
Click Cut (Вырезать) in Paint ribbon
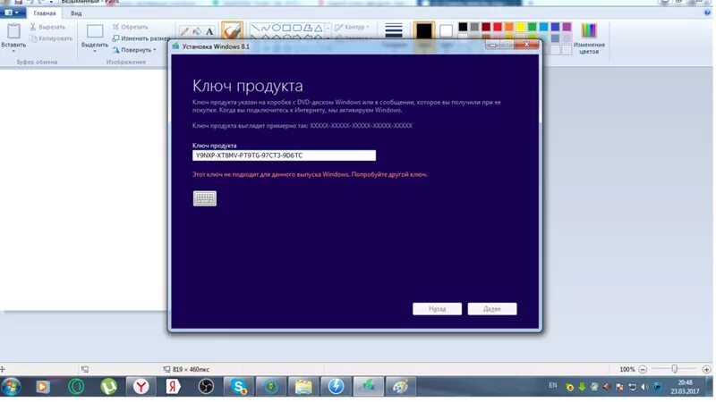pyautogui.click(x=47, y=27)
